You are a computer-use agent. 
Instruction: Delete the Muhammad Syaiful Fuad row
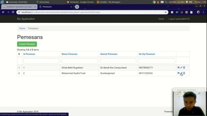tap(184, 73)
